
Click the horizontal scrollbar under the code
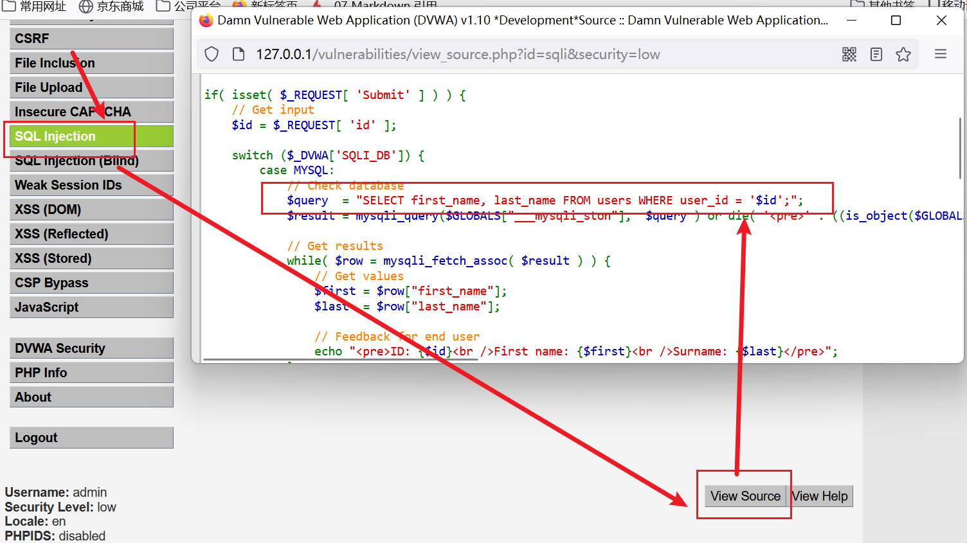[x=341, y=359]
